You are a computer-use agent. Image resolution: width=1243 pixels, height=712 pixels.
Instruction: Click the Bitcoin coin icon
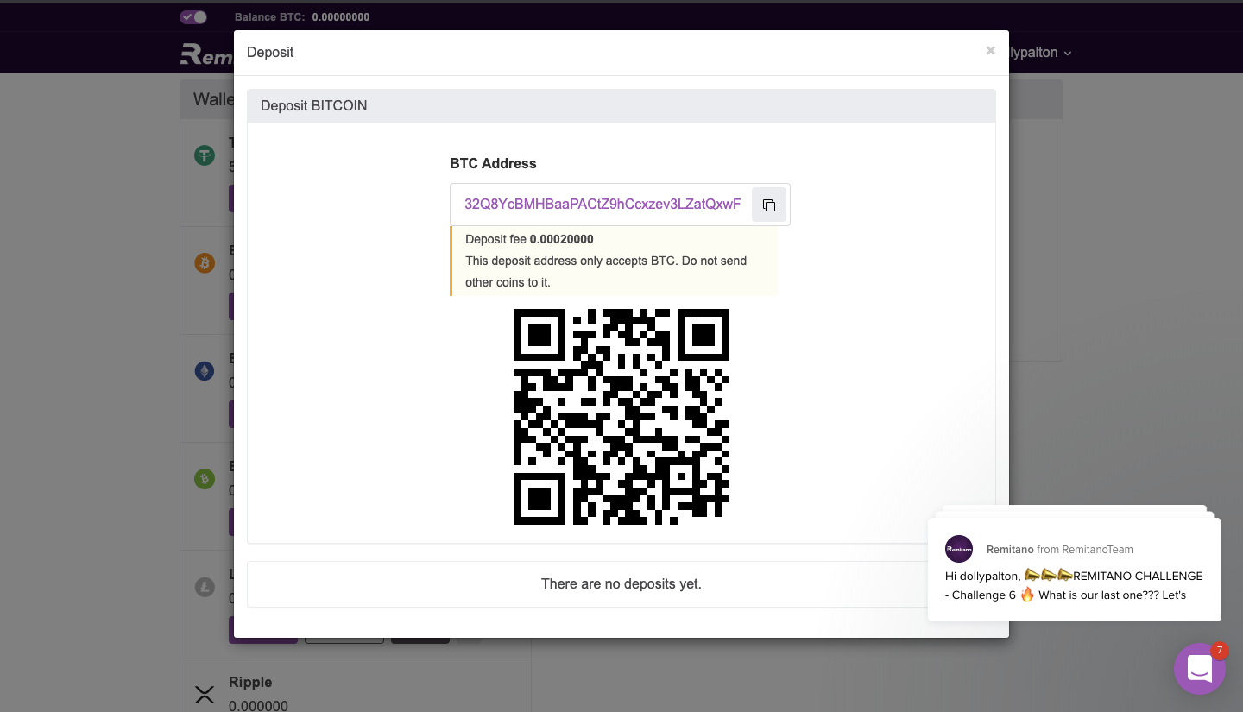(x=205, y=263)
